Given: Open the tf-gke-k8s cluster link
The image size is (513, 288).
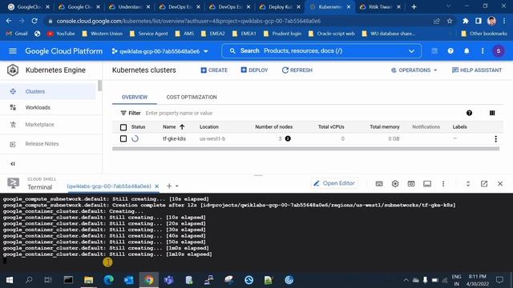Looking at the screenshot, I should [174, 138].
